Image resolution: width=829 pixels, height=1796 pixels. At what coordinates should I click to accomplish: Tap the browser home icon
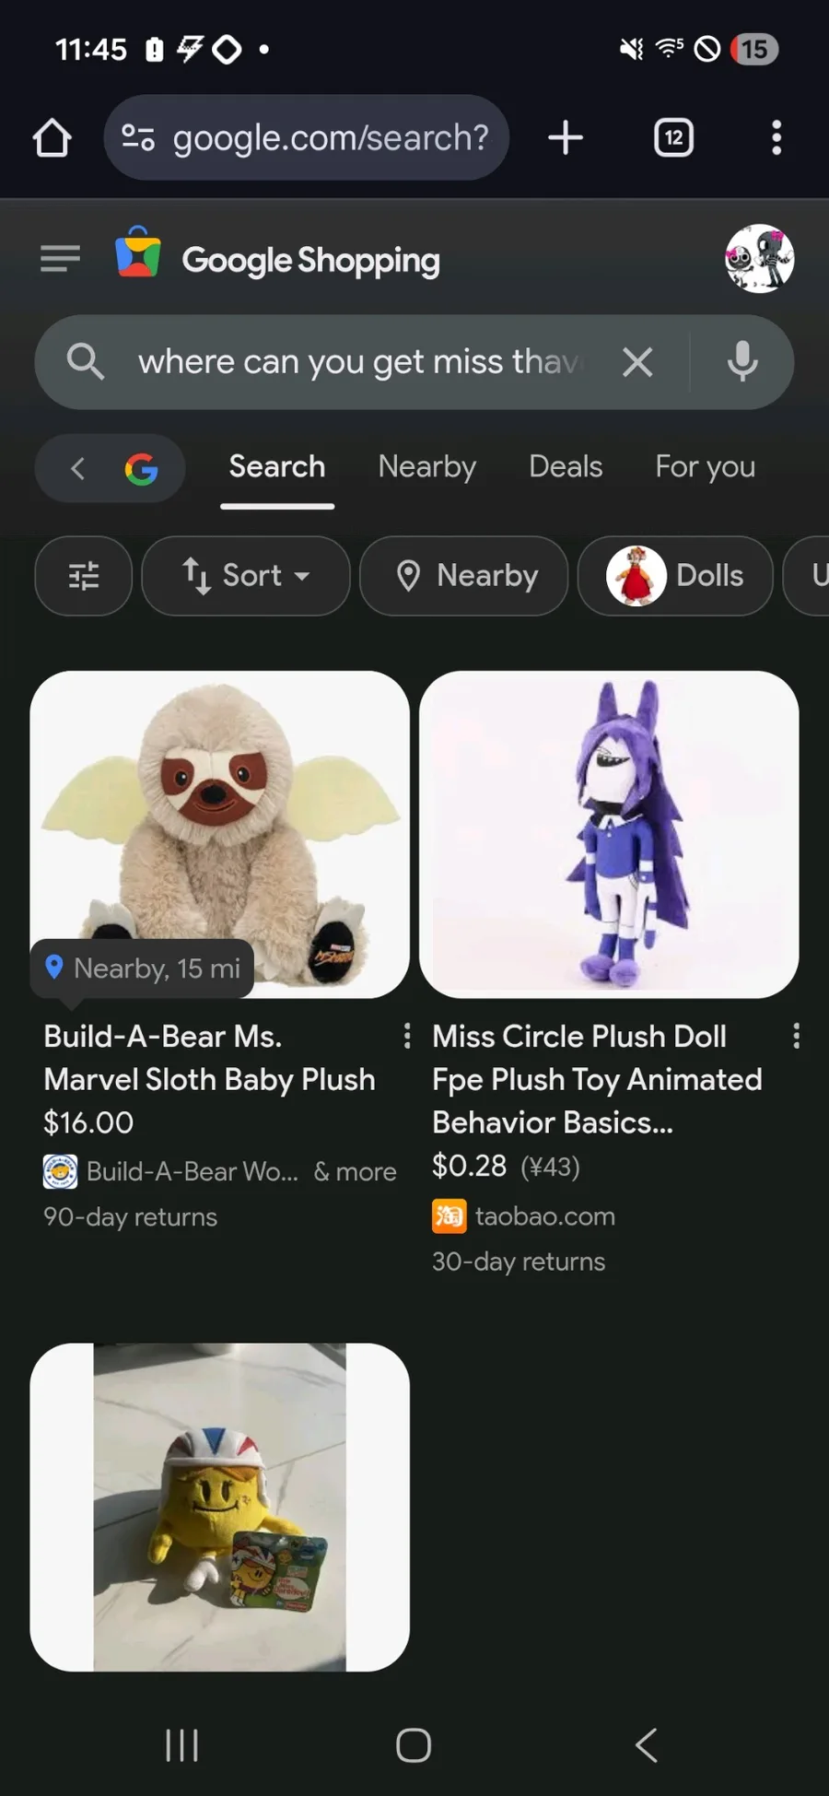[x=53, y=138]
